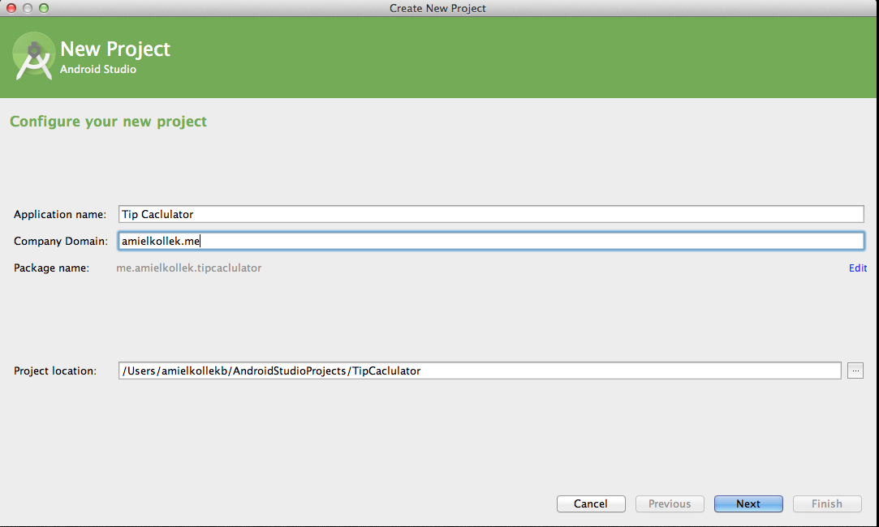Close the Create New Project window
Image resolution: width=879 pixels, height=527 pixels.
pyautogui.click(x=11, y=8)
